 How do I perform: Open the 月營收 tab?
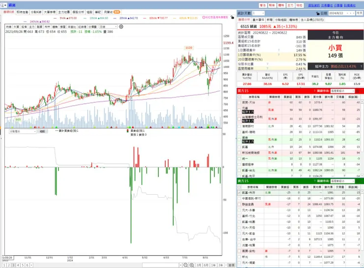click(112, 12)
